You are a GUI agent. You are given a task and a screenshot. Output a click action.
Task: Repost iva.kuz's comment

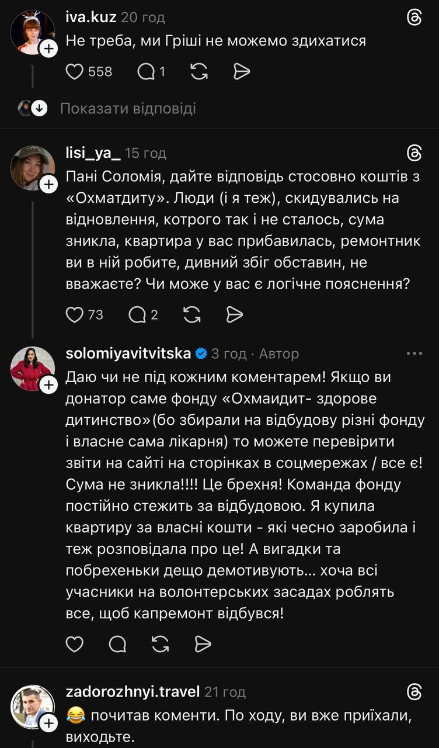coord(199,71)
